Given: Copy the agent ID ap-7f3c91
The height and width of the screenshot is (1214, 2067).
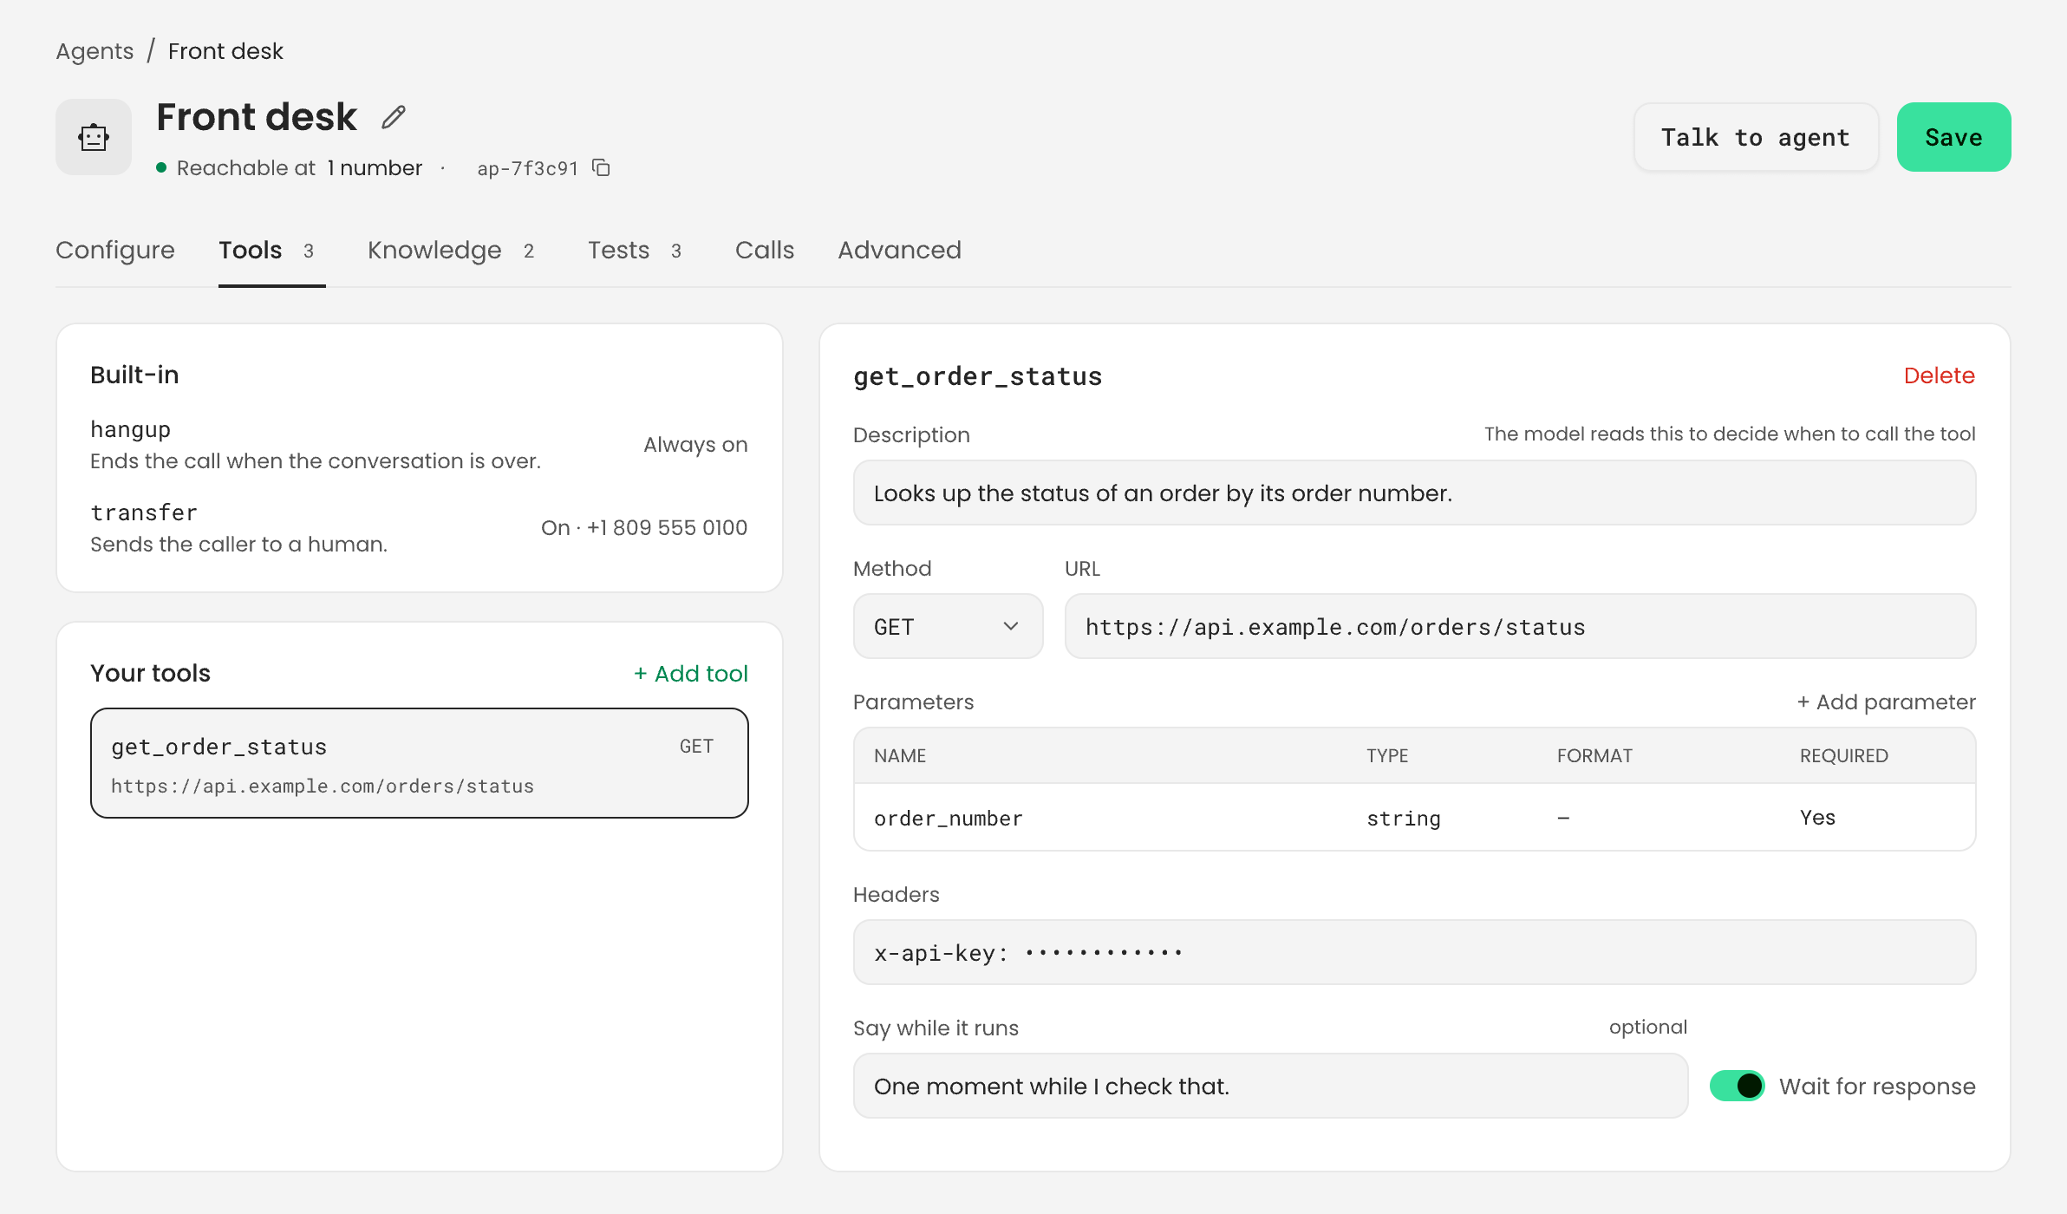Looking at the screenshot, I should tap(601, 167).
